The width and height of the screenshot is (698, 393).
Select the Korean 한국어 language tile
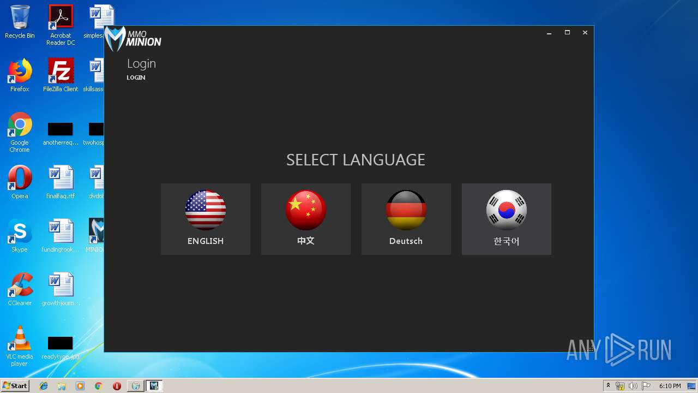pos(507,219)
